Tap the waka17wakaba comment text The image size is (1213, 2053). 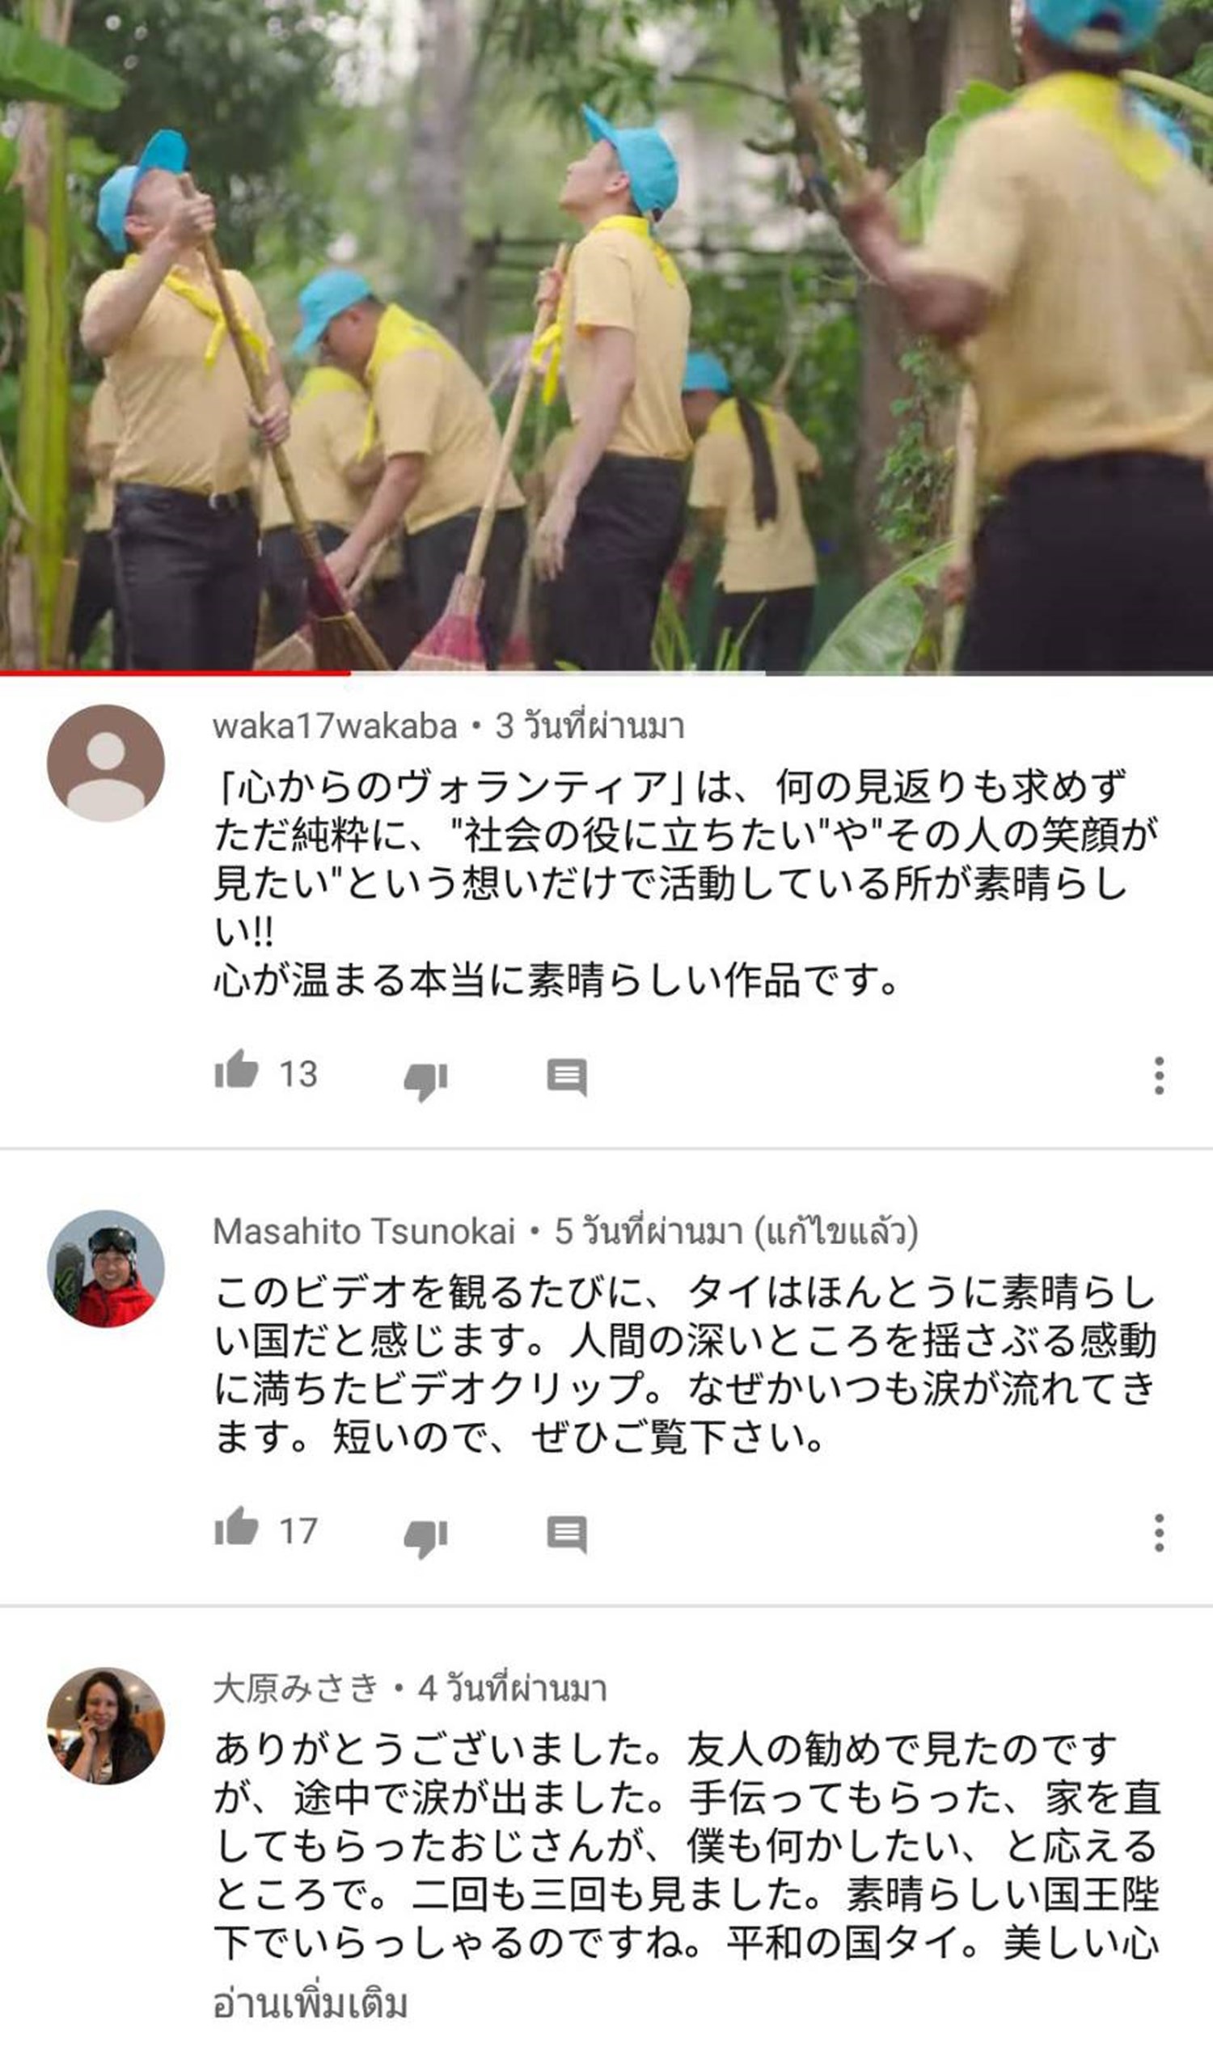tap(685, 883)
